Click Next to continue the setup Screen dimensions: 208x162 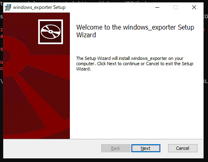pyautogui.click(x=146, y=148)
